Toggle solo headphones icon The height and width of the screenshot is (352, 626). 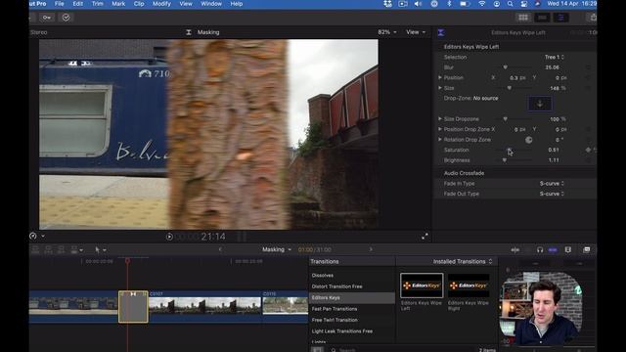pos(540,250)
